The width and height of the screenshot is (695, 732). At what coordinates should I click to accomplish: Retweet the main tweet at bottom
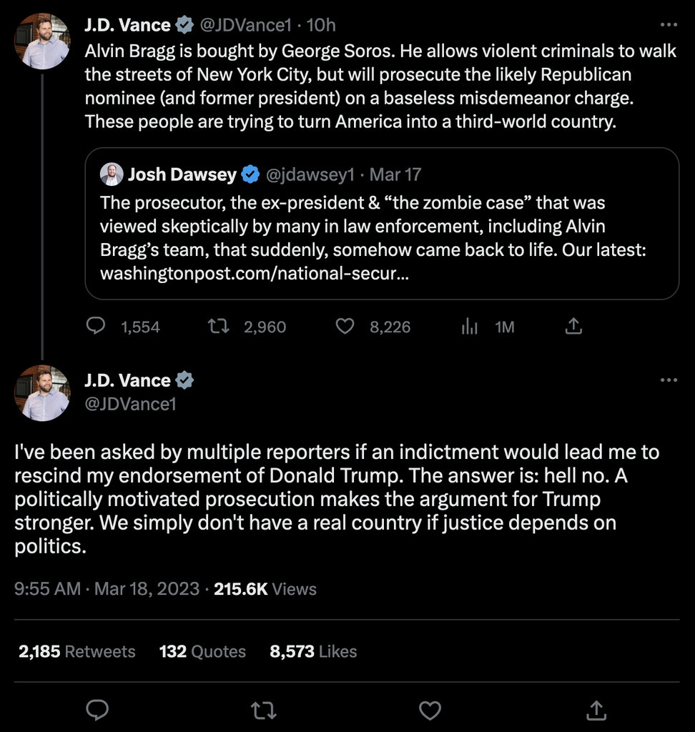[263, 710]
